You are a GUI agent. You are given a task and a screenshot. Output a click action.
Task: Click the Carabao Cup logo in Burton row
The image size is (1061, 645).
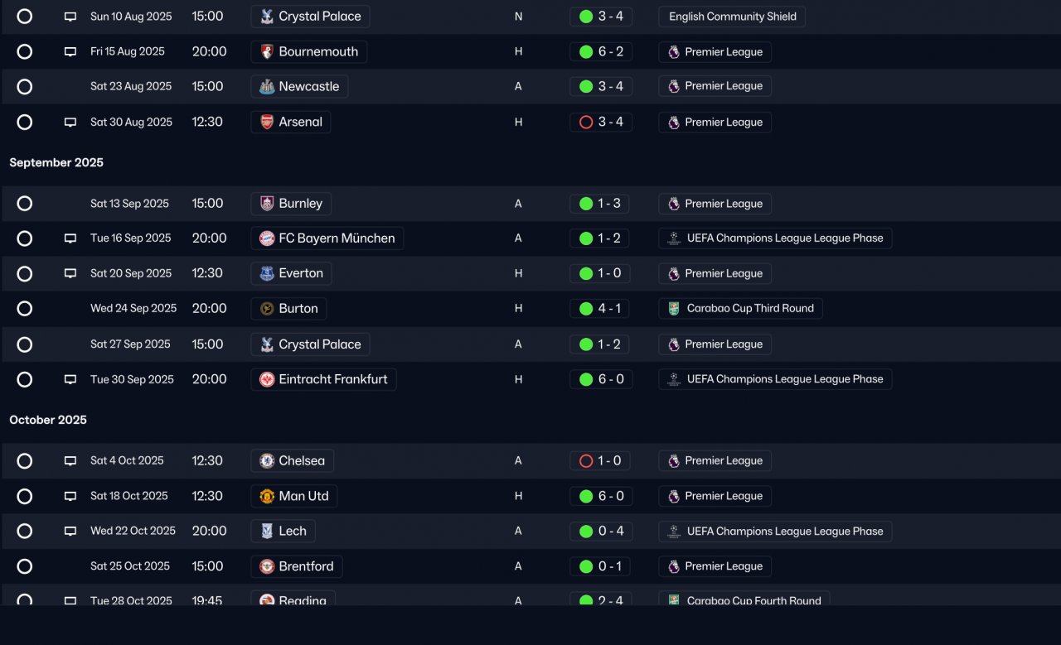click(x=674, y=308)
